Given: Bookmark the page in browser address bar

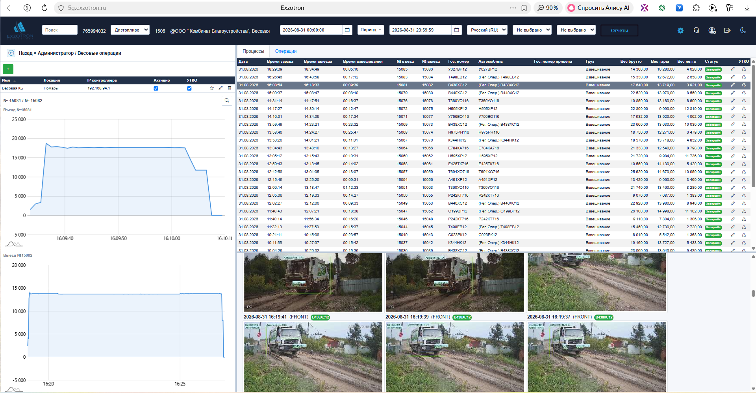Looking at the screenshot, I should (x=524, y=8).
